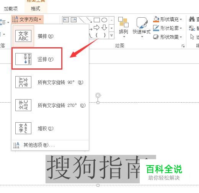Click the horizontal text box shape icon
The height and width of the screenshot is (193, 199).
pos(66,20)
